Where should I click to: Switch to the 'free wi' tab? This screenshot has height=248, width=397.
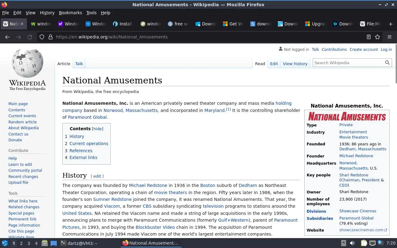[178, 24]
